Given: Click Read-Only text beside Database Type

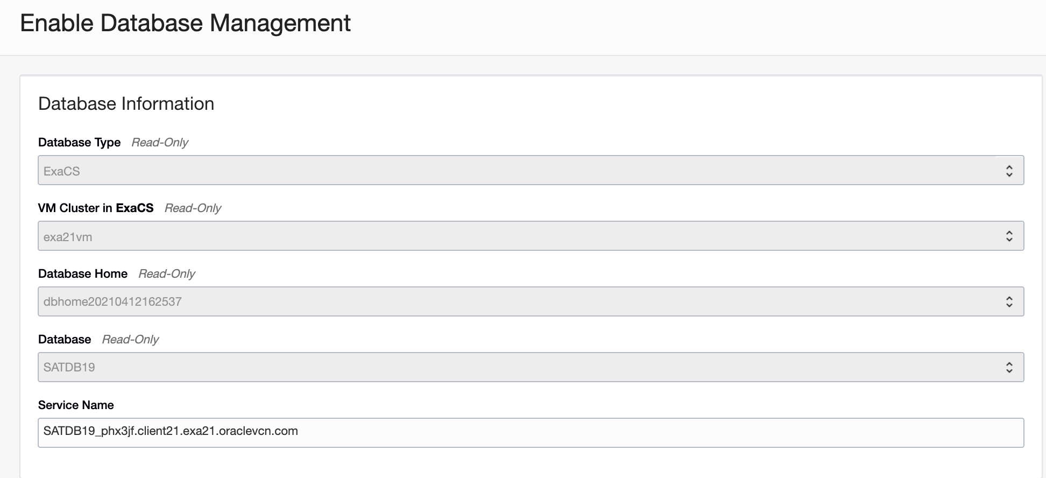Looking at the screenshot, I should click(160, 143).
